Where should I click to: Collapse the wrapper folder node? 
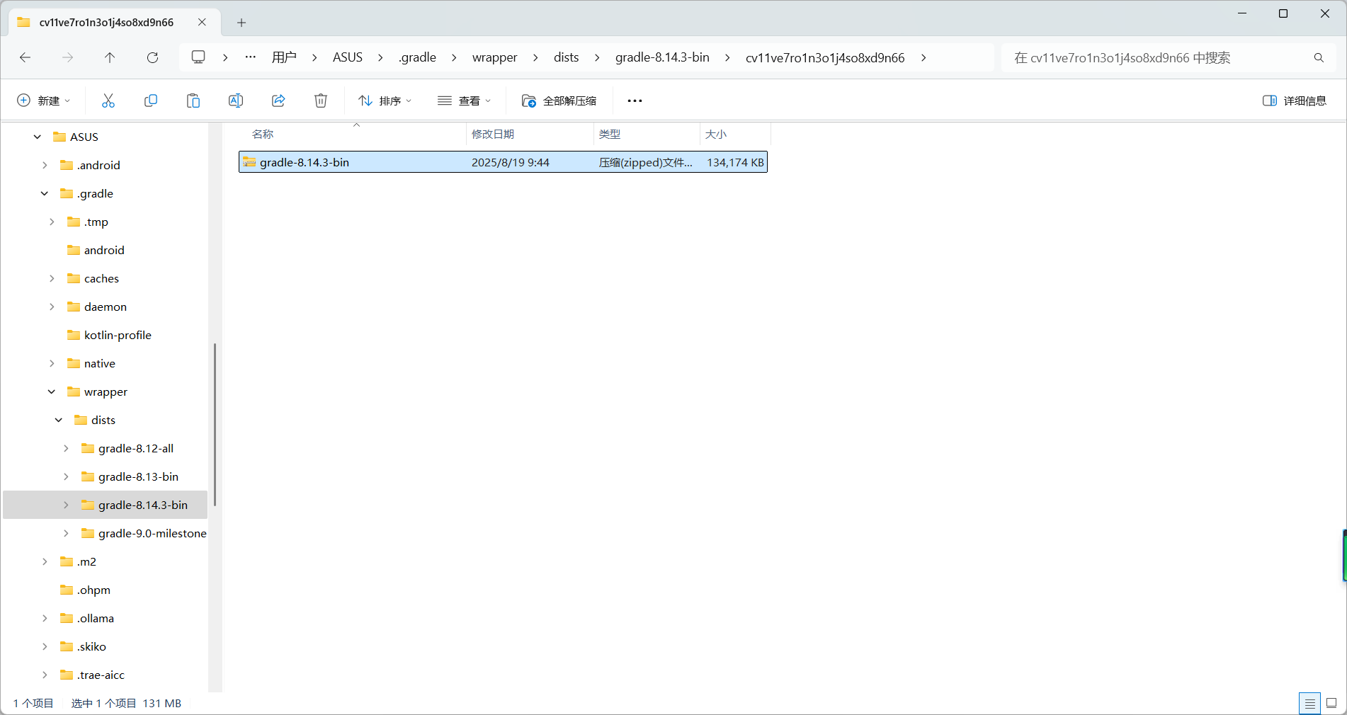pos(52,391)
